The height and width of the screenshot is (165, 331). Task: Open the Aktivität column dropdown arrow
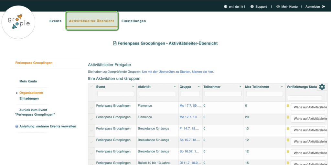[x=175, y=86]
